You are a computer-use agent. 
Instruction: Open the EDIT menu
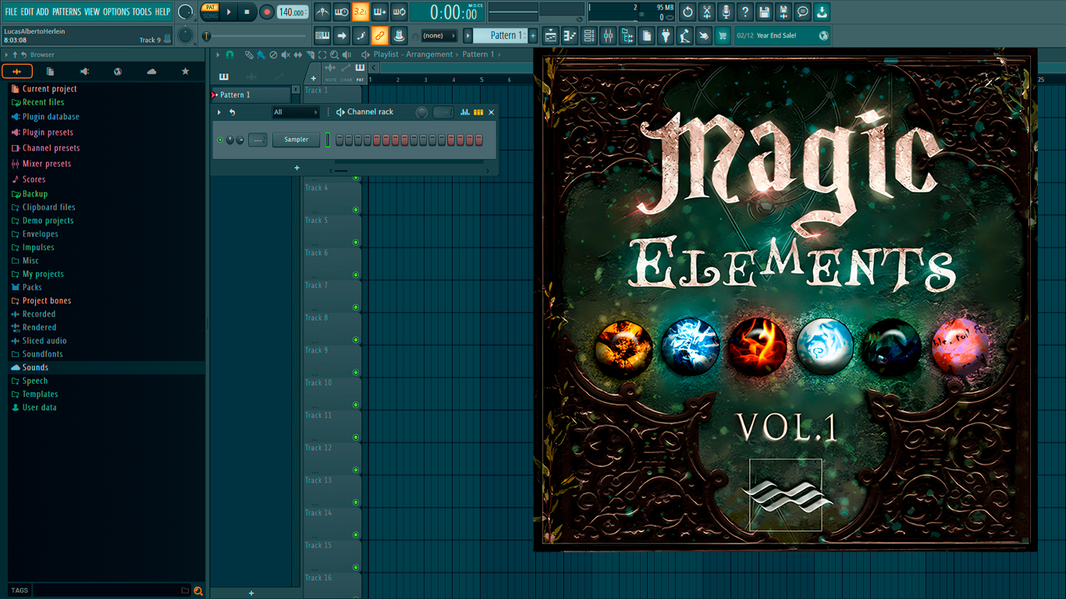27,12
